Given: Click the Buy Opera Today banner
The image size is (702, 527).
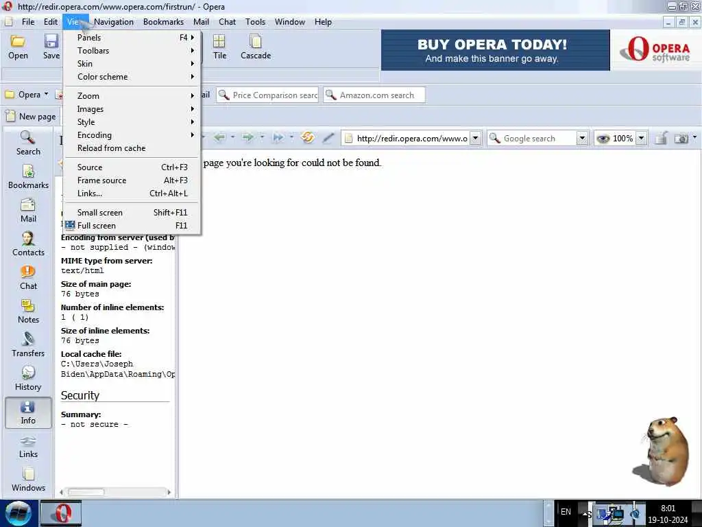Looking at the screenshot, I should [495, 50].
